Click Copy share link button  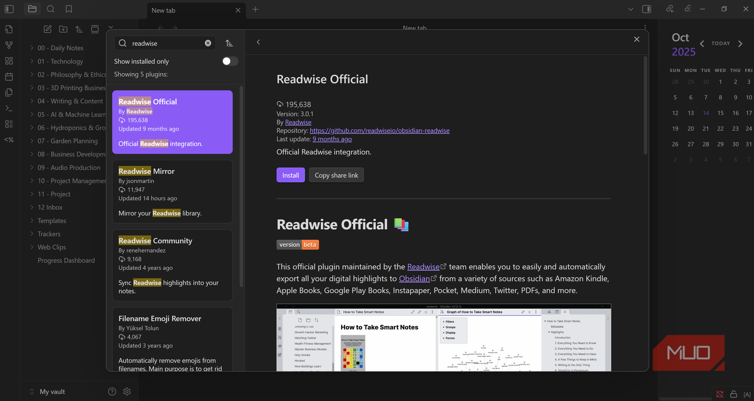tap(336, 175)
